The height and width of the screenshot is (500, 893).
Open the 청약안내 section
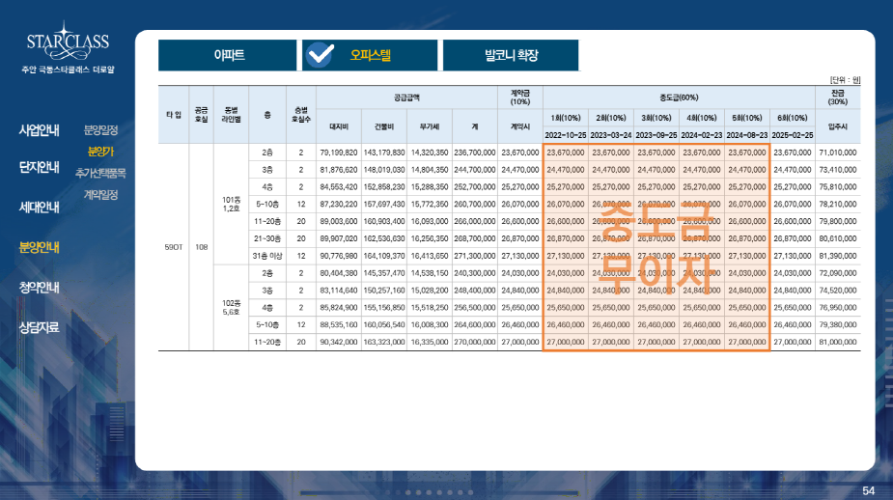(x=39, y=287)
